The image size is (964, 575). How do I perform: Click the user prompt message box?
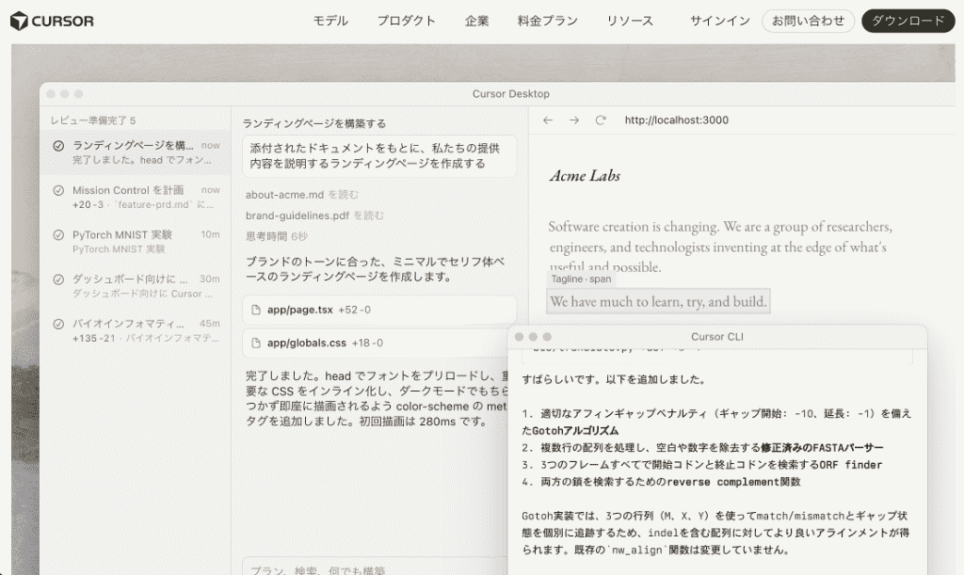coord(379,156)
